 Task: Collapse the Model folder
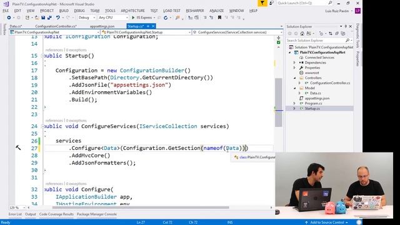pos(294,88)
